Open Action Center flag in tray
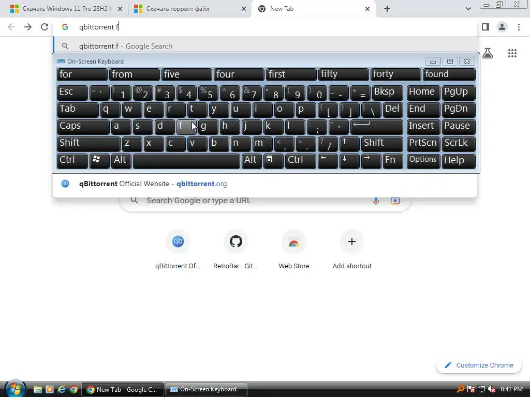 point(471,389)
